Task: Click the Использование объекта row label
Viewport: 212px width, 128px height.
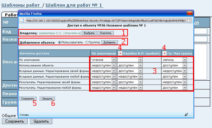Action: tap(36, 65)
